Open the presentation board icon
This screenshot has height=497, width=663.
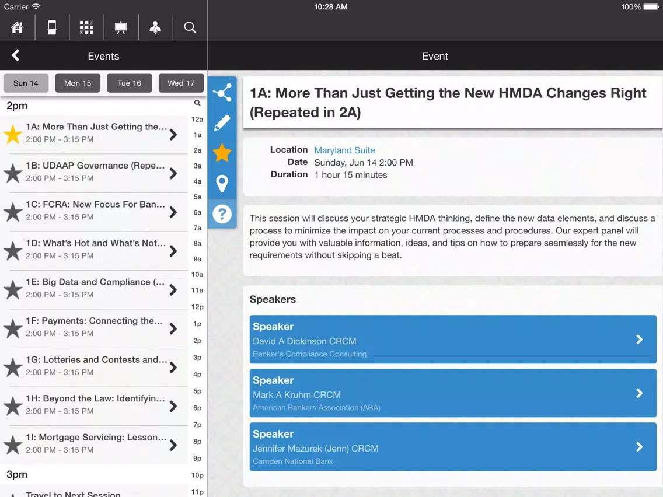point(121,27)
